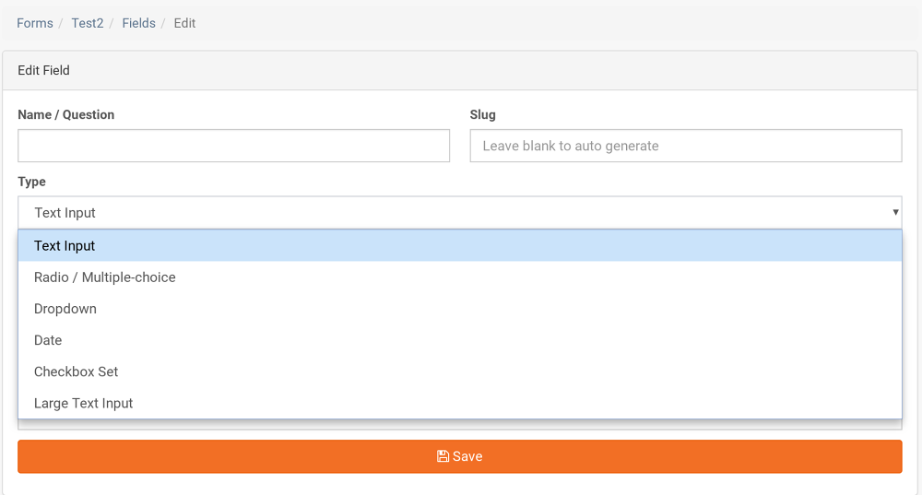Pick the Dropdown option from the list
The height and width of the screenshot is (495, 922).
point(460,309)
